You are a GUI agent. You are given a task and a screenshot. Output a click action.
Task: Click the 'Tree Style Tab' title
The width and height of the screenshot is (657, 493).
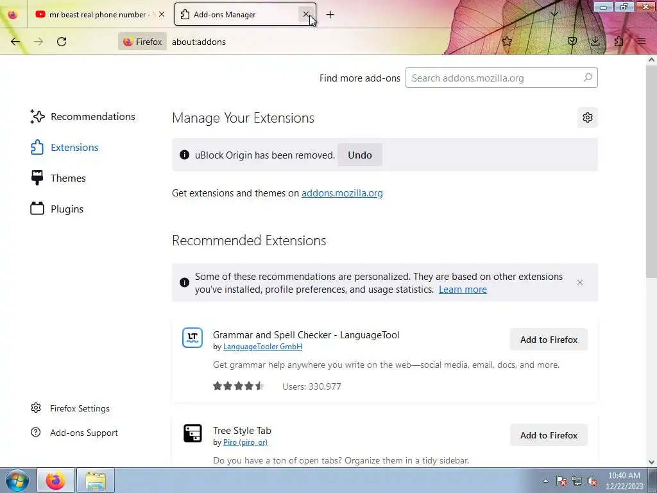pos(242,431)
